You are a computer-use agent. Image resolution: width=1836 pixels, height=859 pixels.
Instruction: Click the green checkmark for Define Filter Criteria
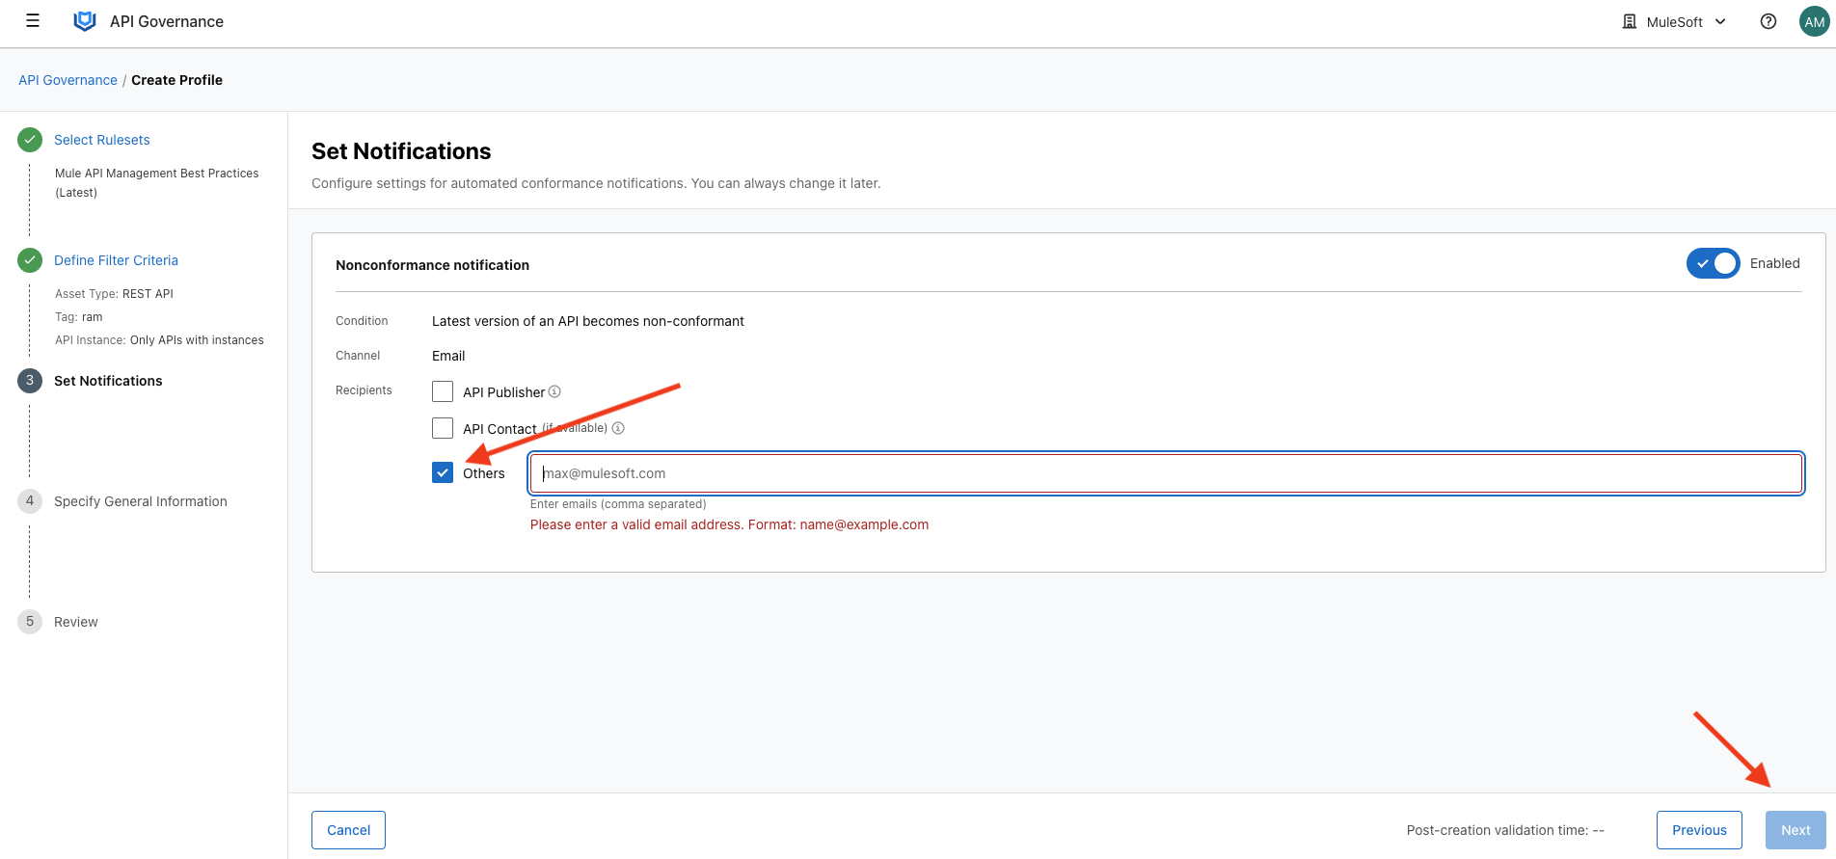(x=30, y=260)
